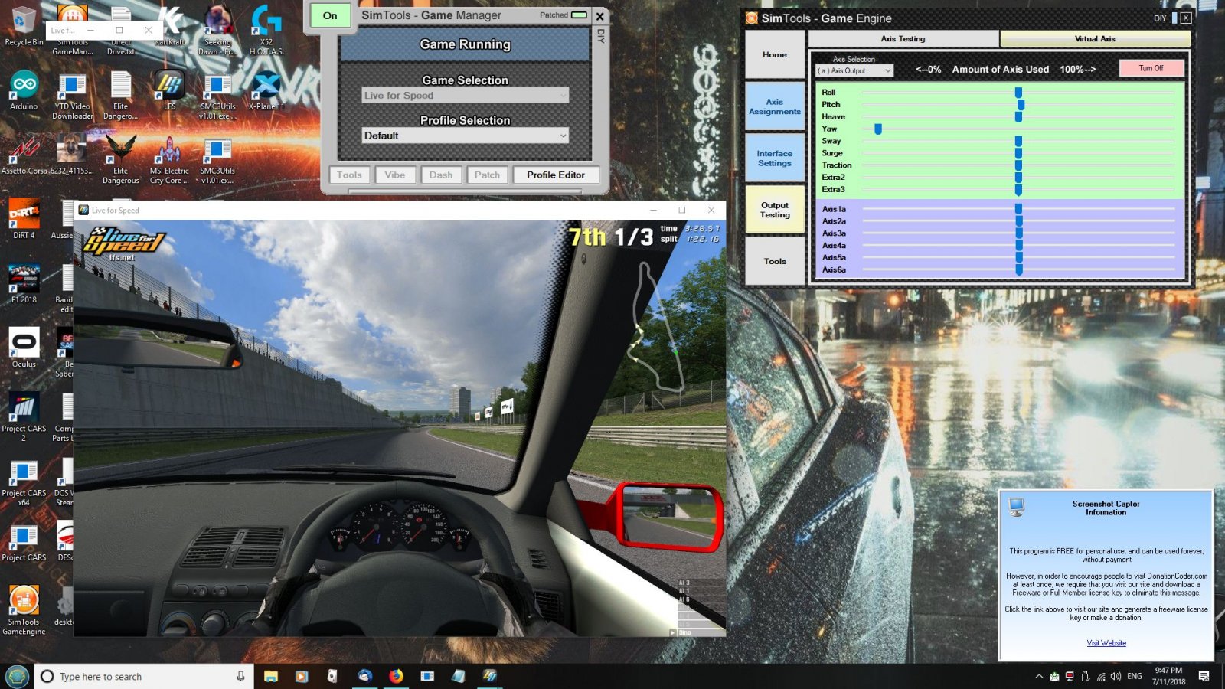Open Axis Assignments in Game Engine
This screenshot has height=689, width=1225.
pyautogui.click(x=775, y=106)
